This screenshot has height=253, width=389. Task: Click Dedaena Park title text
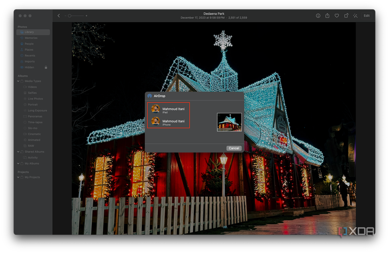coord(214,14)
